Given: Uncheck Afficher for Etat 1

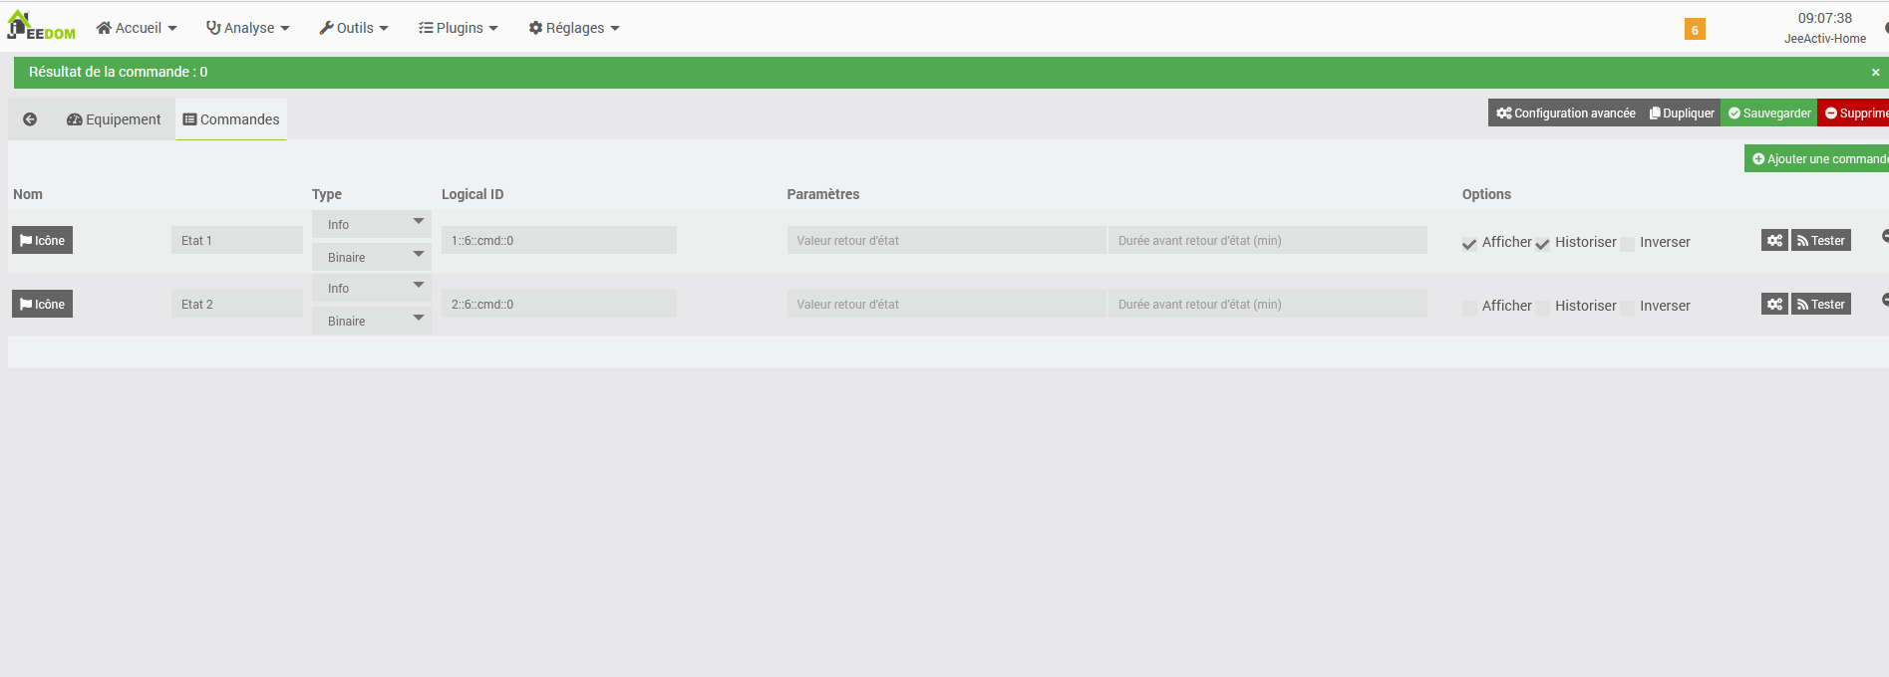Looking at the screenshot, I should [x=1469, y=244].
